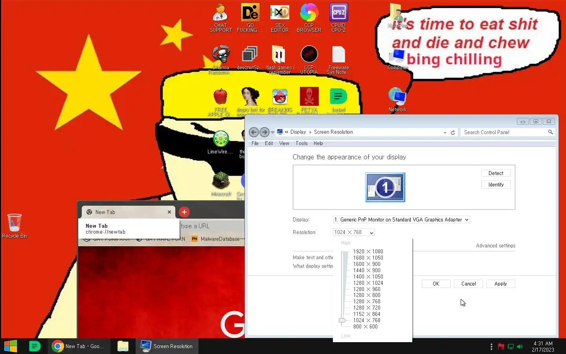Image resolution: width=566 pixels, height=354 pixels.
Task: Close the New Tab tab in Chrome
Action: pyautogui.click(x=169, y=212)
